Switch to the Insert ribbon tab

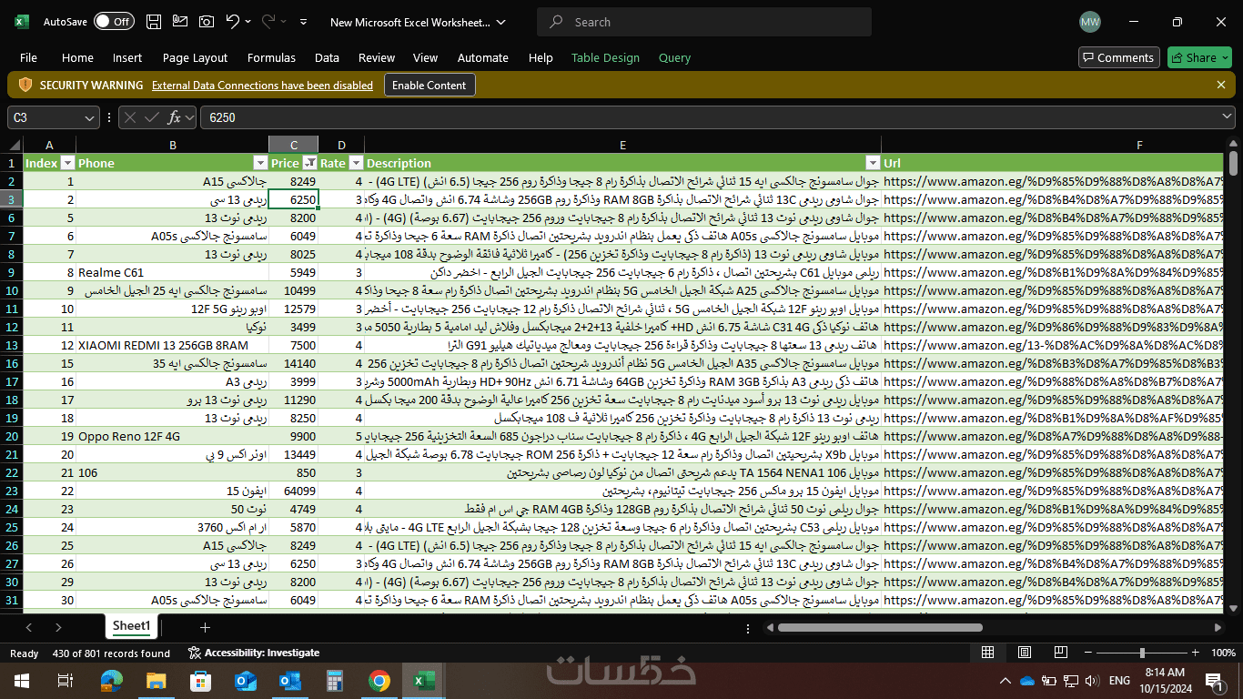127,57
